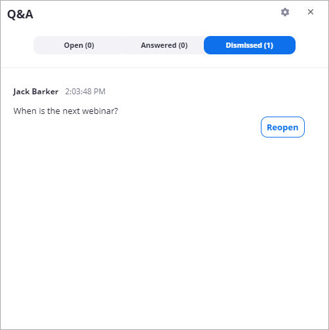
Task: Click the X icon at top right
Action: (311, 12)
